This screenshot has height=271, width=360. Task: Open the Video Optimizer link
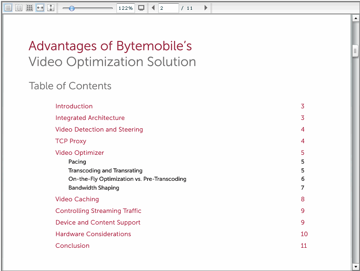80,153
